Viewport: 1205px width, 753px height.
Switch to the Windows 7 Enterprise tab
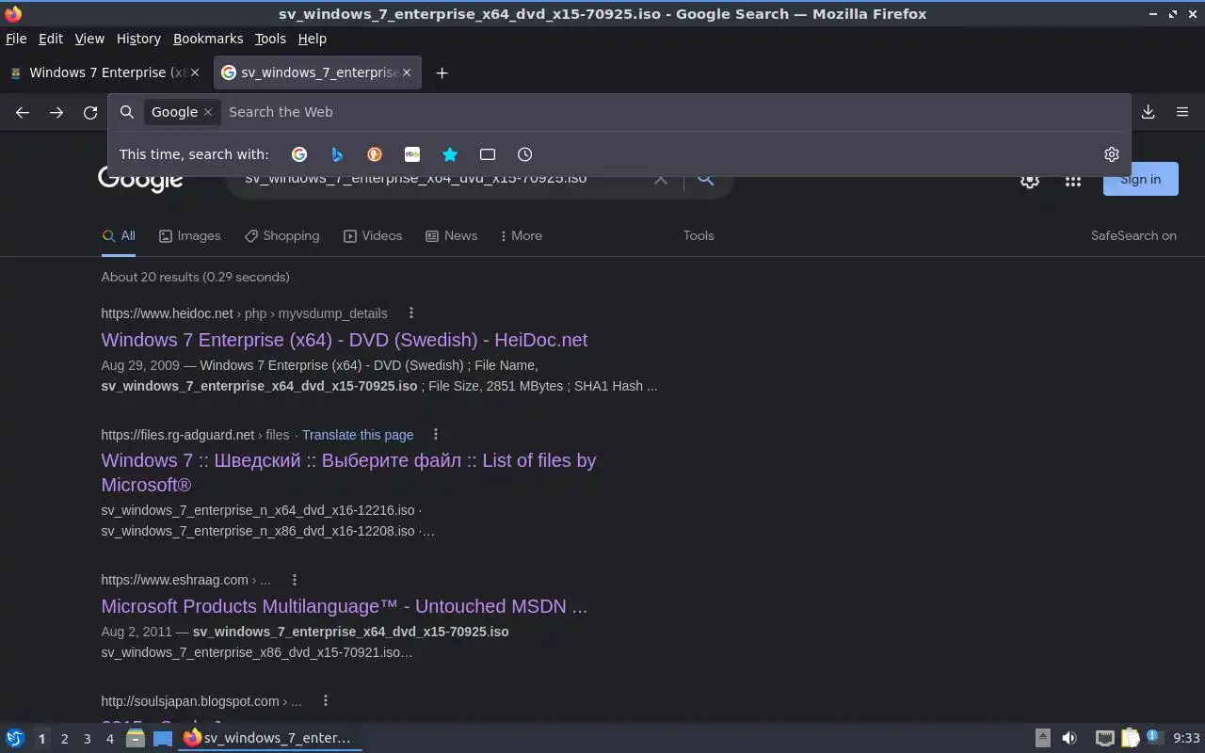[x=104, y=72]
